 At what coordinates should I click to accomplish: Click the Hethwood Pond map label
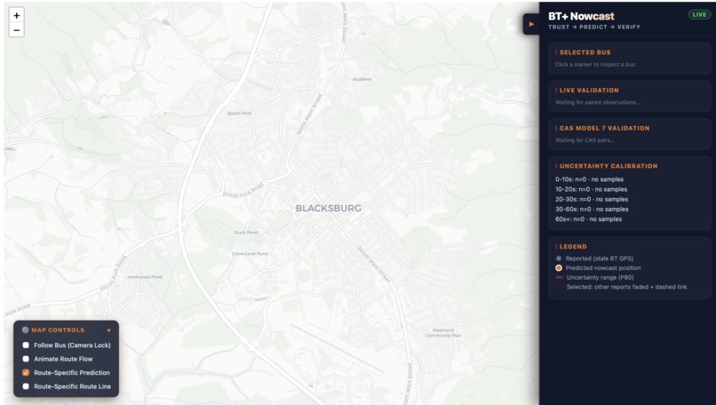pyautogui.click(x=145, y=277)
